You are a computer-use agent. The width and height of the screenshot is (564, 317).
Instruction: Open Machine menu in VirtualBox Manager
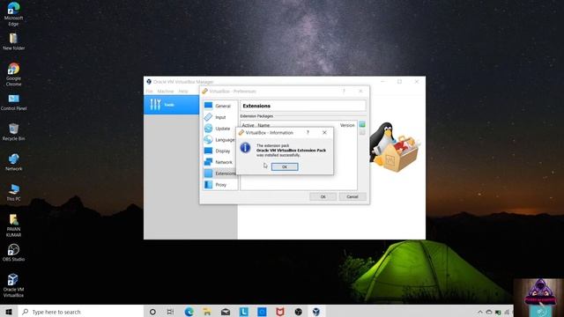click(x=166, y=92)
